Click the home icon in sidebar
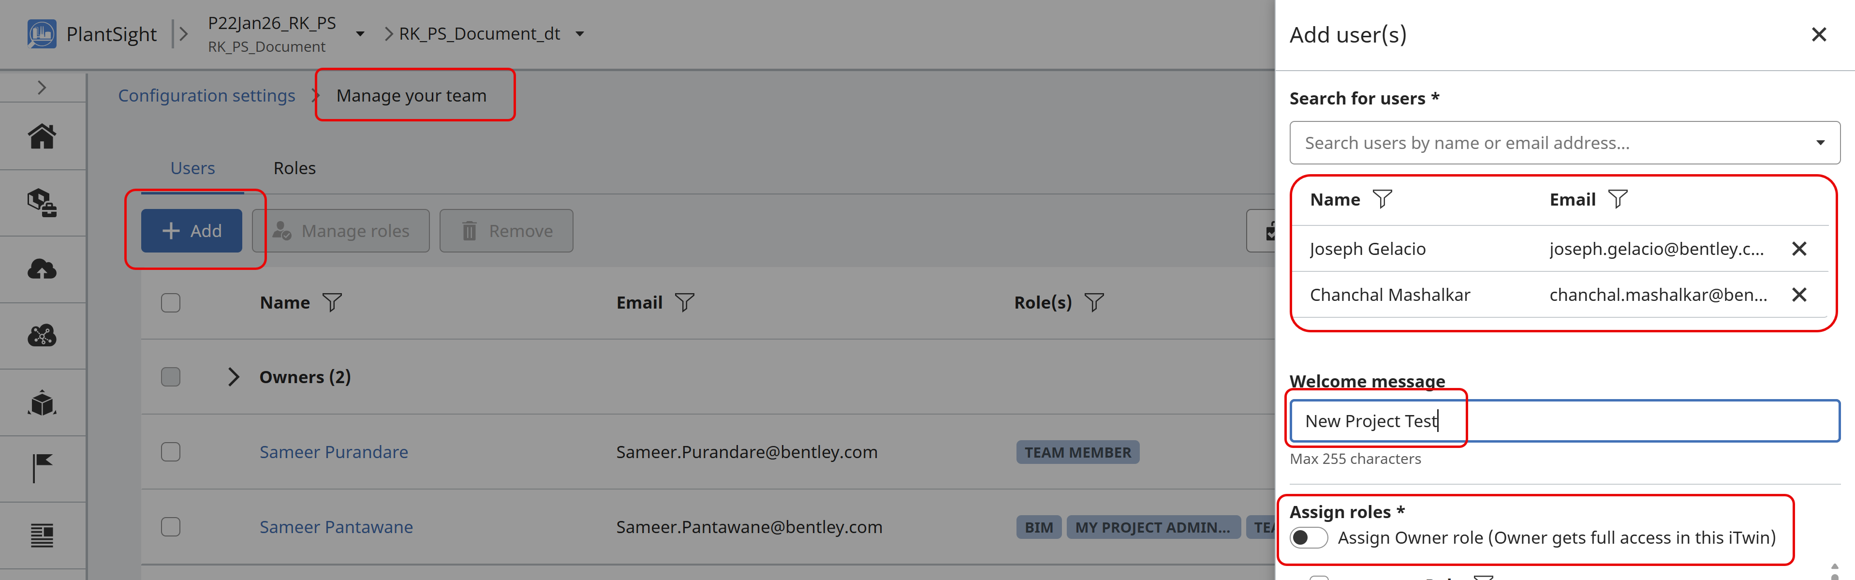Viewport: 1855px width, 580px height. pyautogui.click(x=42, y=136)
